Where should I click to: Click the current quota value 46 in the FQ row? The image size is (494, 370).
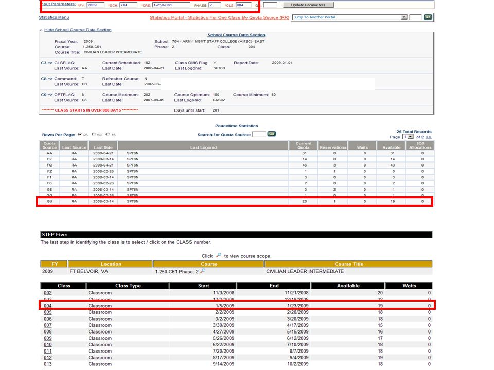(x=304, y=165)
